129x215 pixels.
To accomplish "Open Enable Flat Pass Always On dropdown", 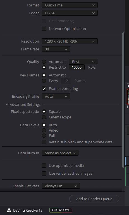I will (61, 186).
